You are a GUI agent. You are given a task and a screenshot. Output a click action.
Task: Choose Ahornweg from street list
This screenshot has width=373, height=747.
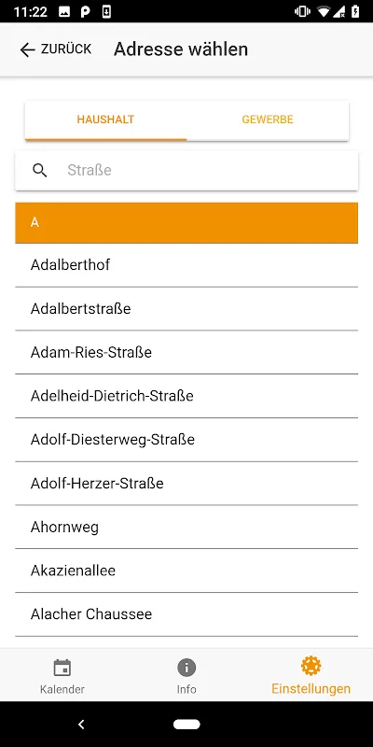pos(186,527)
